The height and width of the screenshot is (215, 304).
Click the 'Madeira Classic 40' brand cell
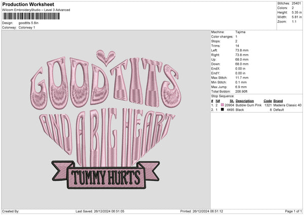tap(287, 105)
